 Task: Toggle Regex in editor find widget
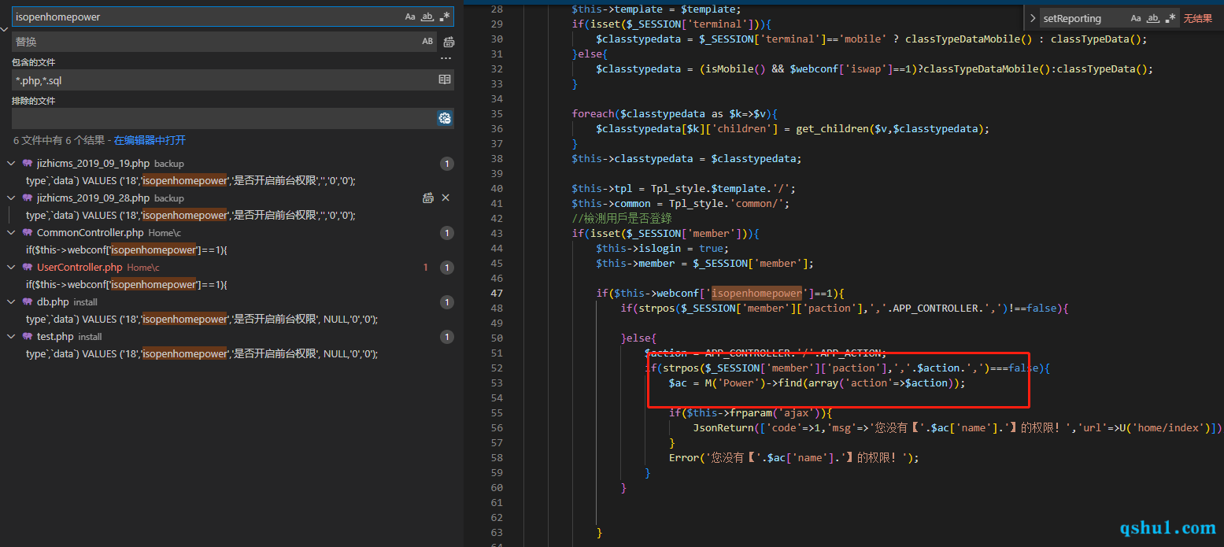1170,18
